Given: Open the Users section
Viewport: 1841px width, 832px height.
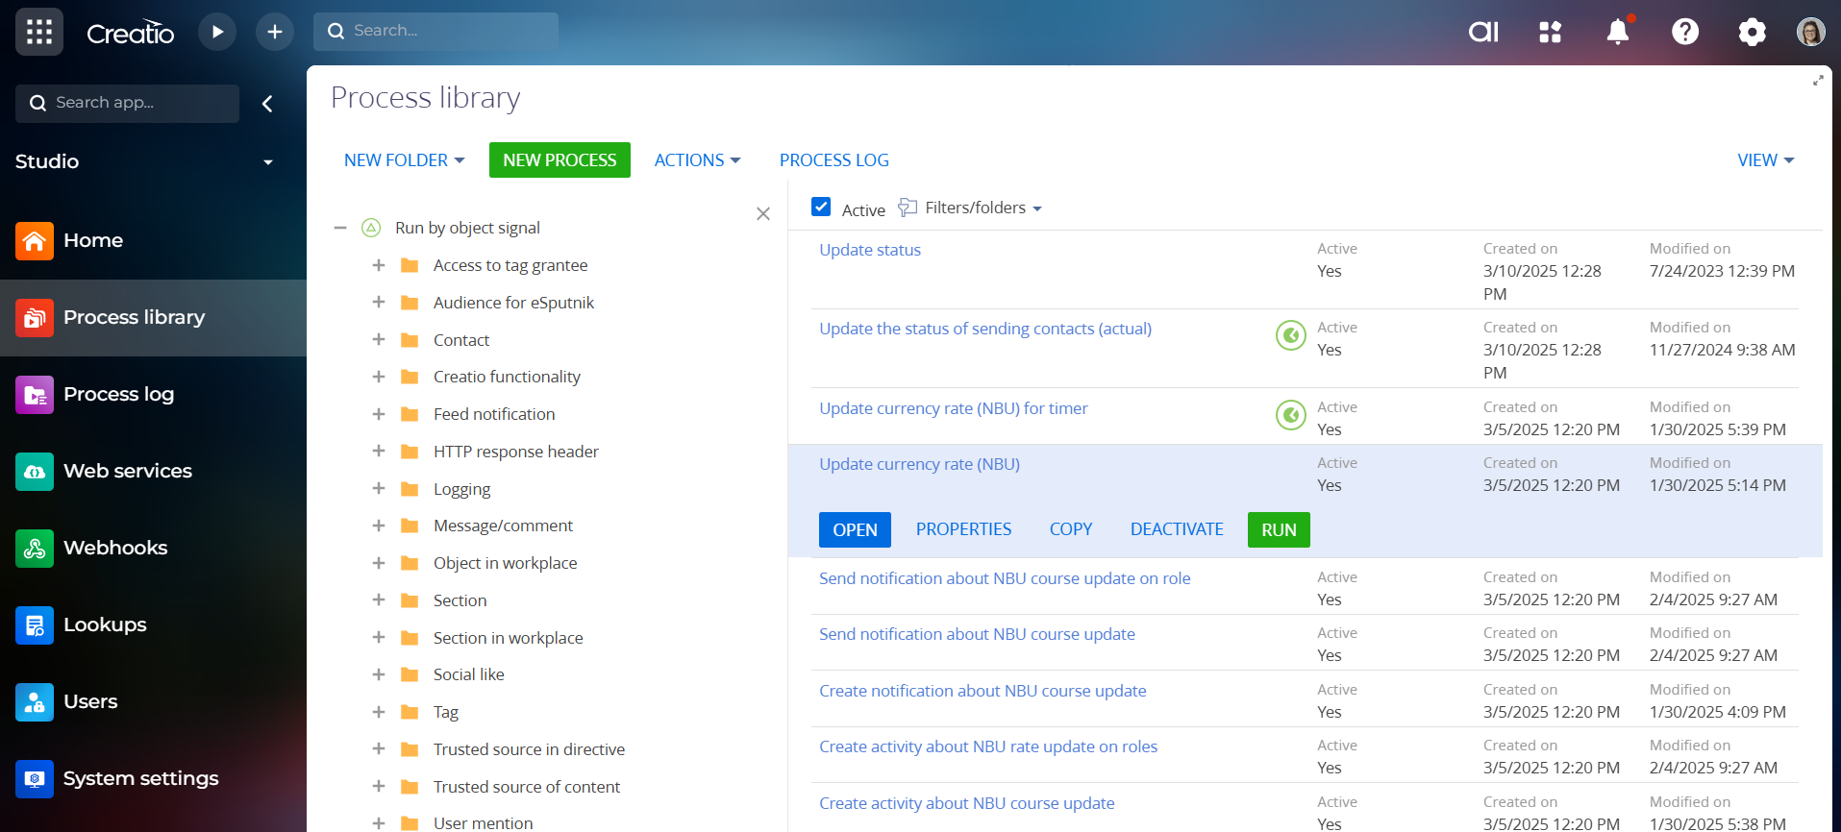Looking at the screenshot, I should coord(90,701).
